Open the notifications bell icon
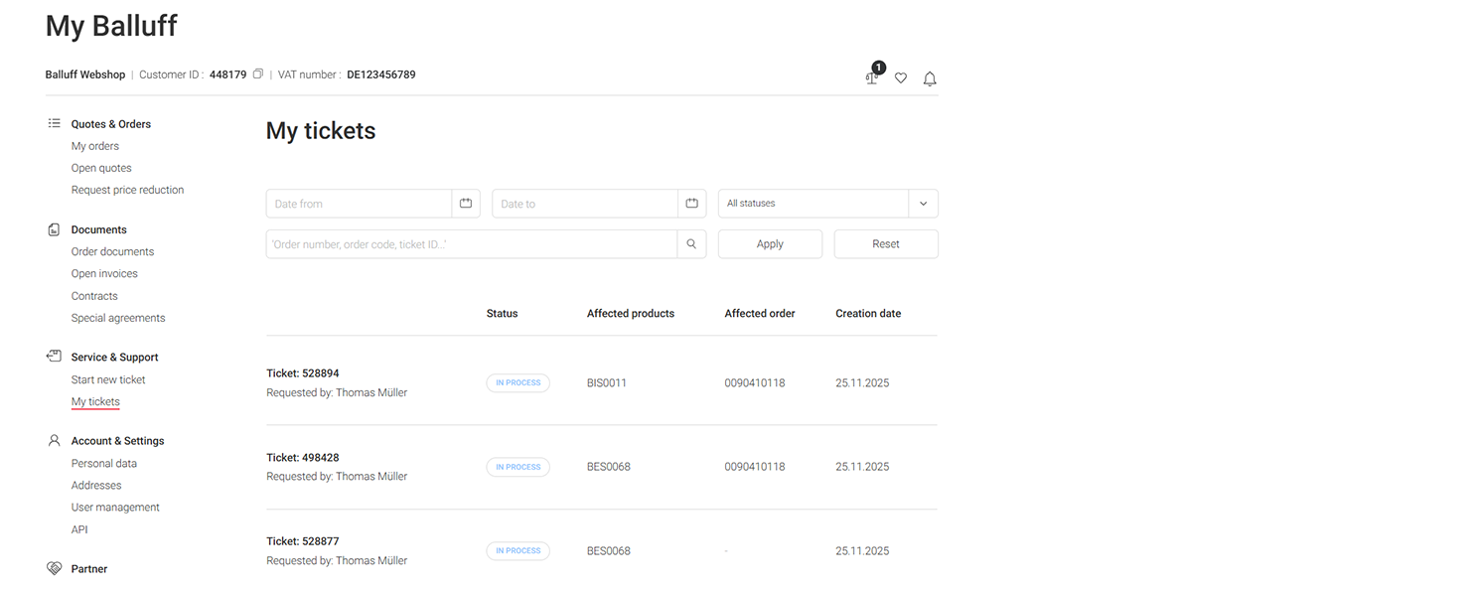The height and width of the screenshot is (589, 1478). point(930,78)
